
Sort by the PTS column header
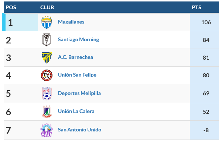[x=196, y=7]
